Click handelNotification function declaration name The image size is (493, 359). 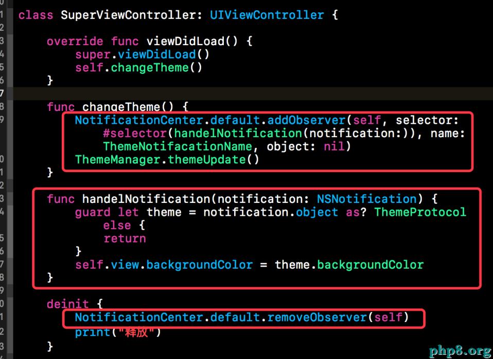tap(146, 199)
